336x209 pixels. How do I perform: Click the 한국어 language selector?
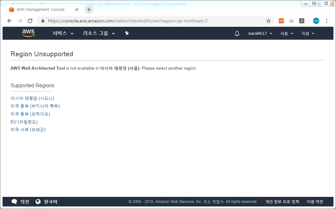(51, 202)
